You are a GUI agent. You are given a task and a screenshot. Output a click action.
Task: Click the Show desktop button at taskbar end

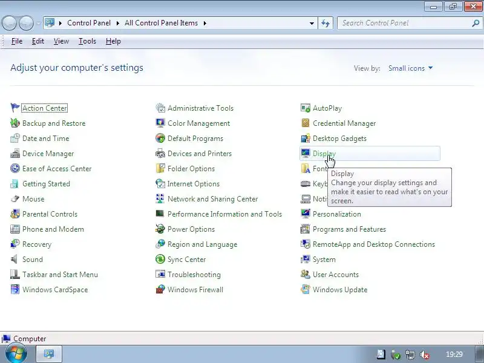480,354
